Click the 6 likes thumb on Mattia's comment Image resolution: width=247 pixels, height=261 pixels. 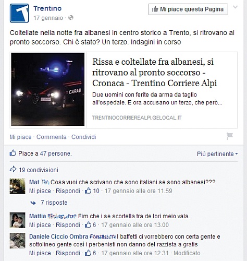(88, 225)
